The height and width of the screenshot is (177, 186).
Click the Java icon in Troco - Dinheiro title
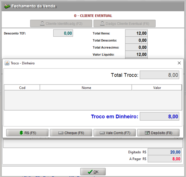pos(7,63)
